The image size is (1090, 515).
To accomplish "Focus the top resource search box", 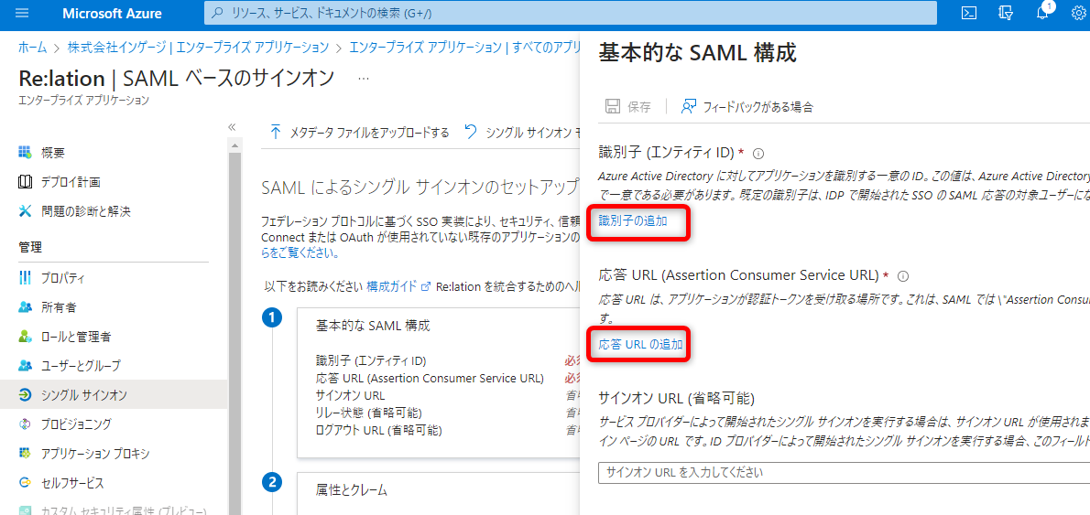I will [570, 13].
